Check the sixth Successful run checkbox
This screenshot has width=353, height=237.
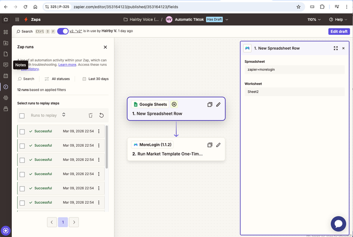point(22,203)
